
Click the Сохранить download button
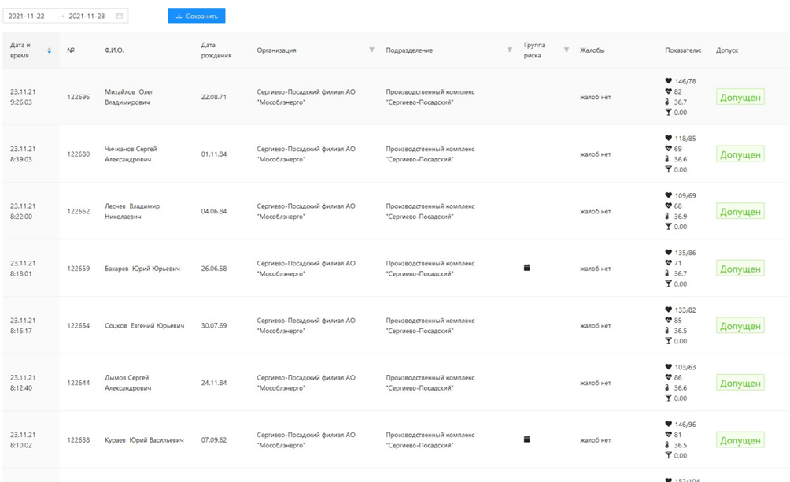(197, 16)
